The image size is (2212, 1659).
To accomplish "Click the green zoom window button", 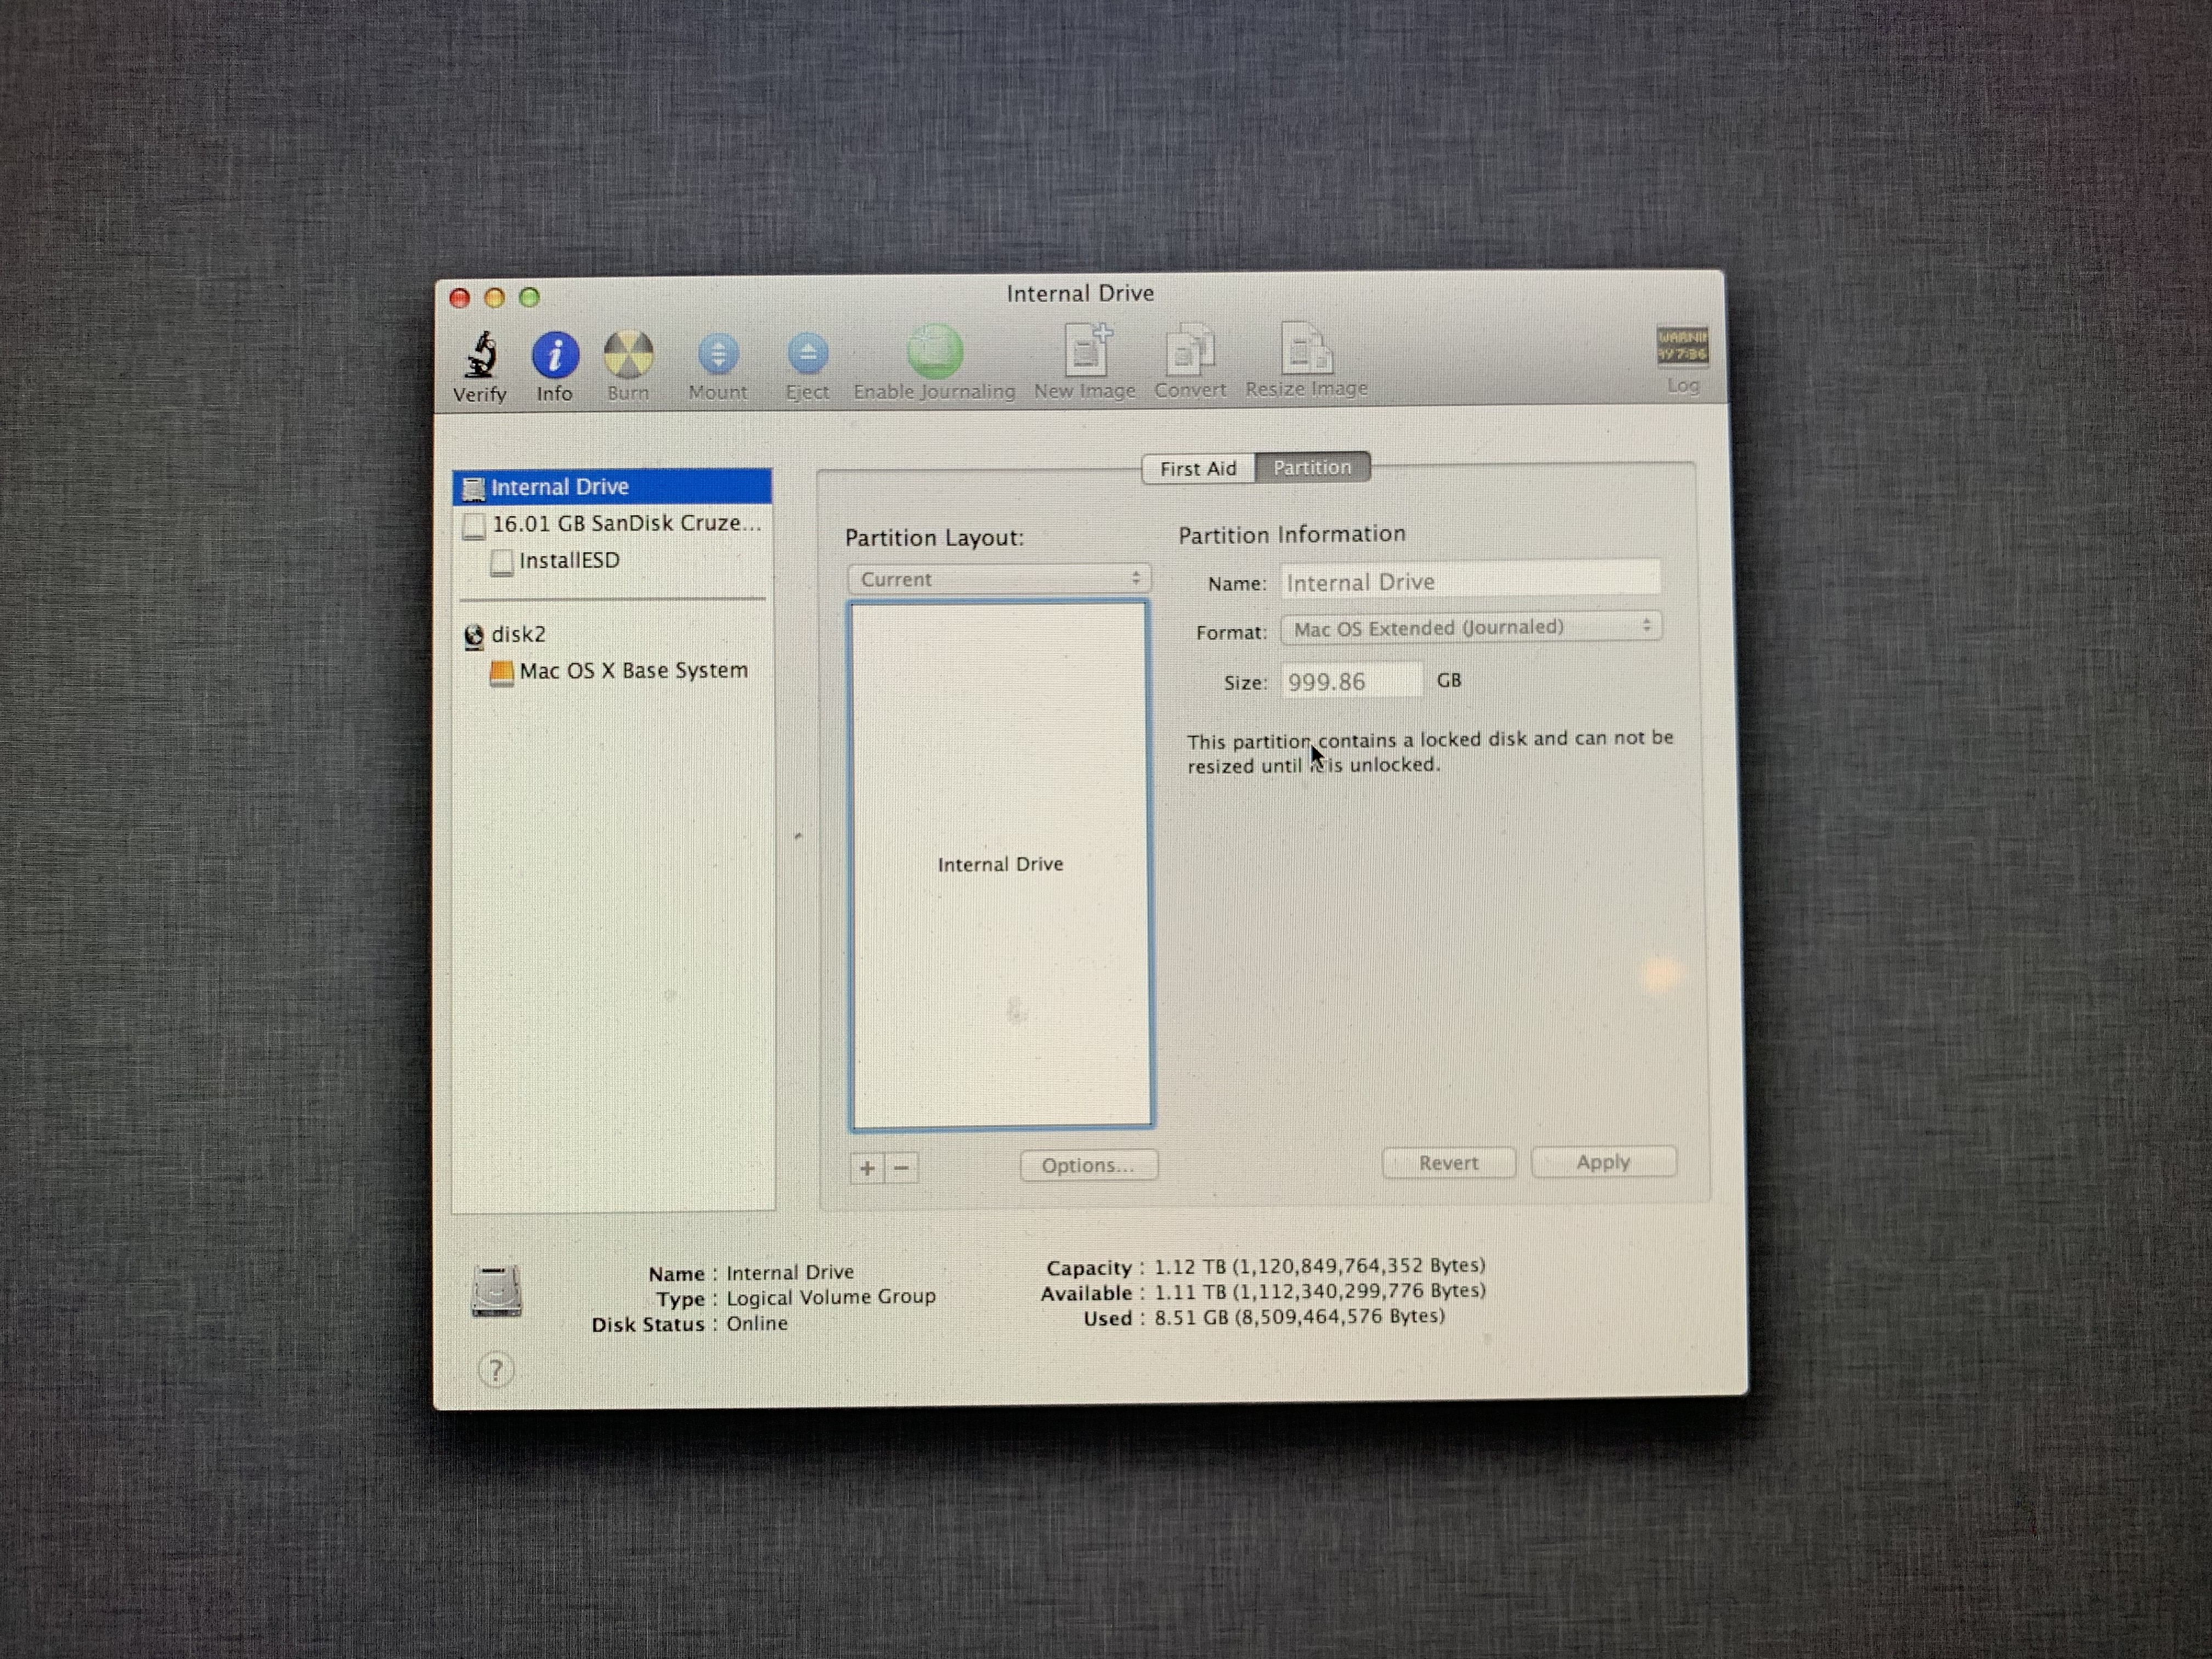I will coord(530,297).
